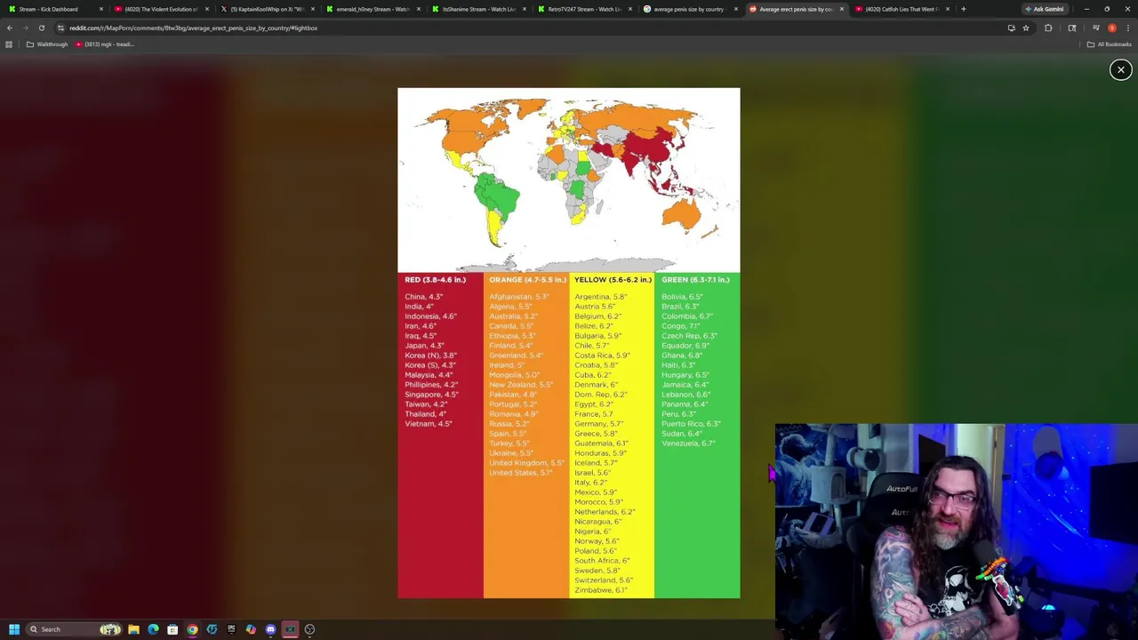Image resolution: width=1138 pixels, height=640 pixels.
Task: Go back to the previous page
Action: pyautogui.click(x=10, y=28)
